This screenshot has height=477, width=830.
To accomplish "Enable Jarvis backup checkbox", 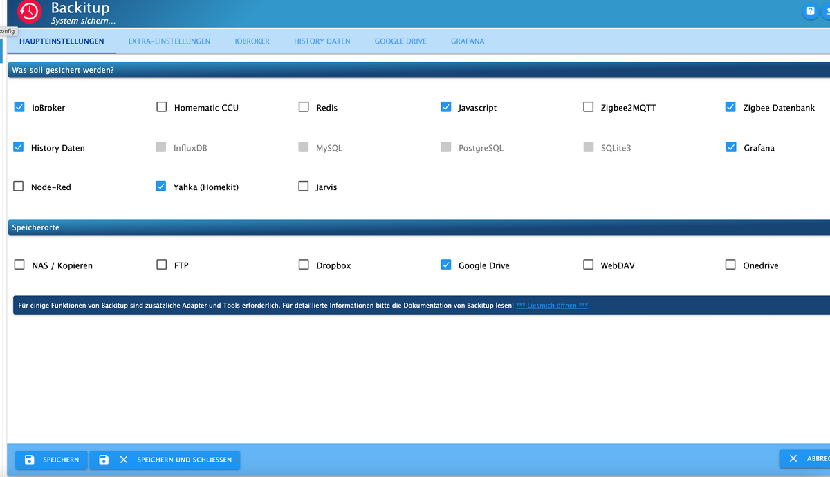I will point(304,187).
